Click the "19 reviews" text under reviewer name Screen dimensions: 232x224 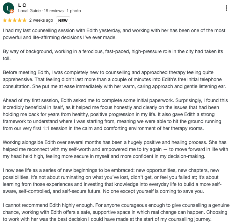click(53, 11)
